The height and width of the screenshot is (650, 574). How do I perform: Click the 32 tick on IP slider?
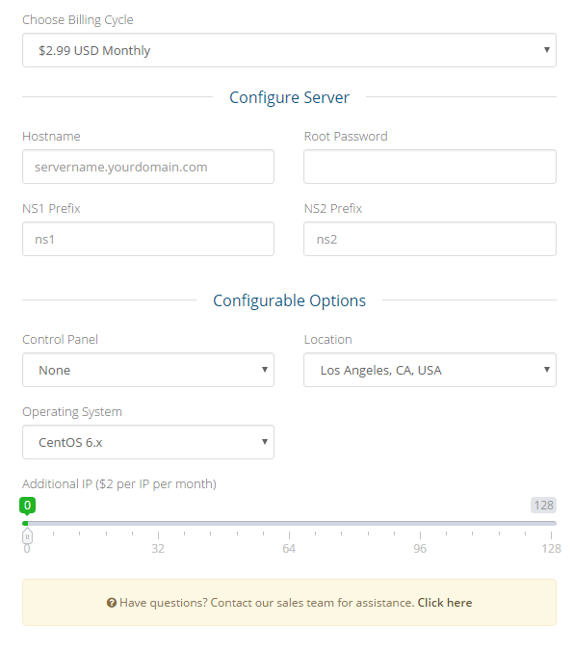pyautogui.click(x=158, y=535)
